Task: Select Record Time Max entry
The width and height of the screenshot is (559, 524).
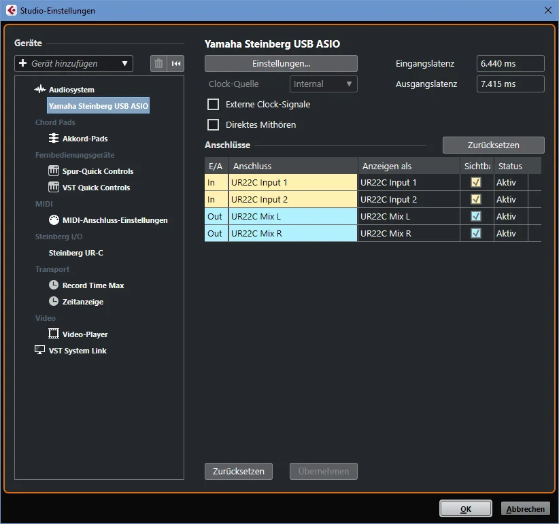Action: point(93,285)
